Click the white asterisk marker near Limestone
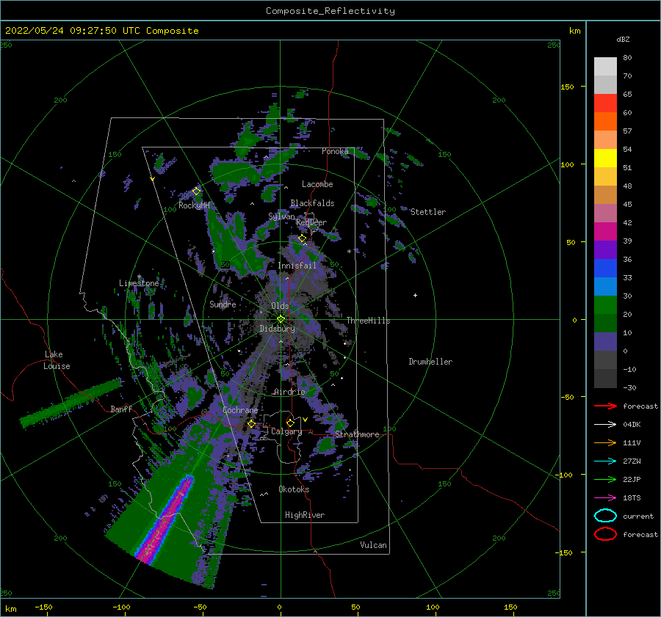Viewport: 661px width, 617px height. click(x=139, y=277)
